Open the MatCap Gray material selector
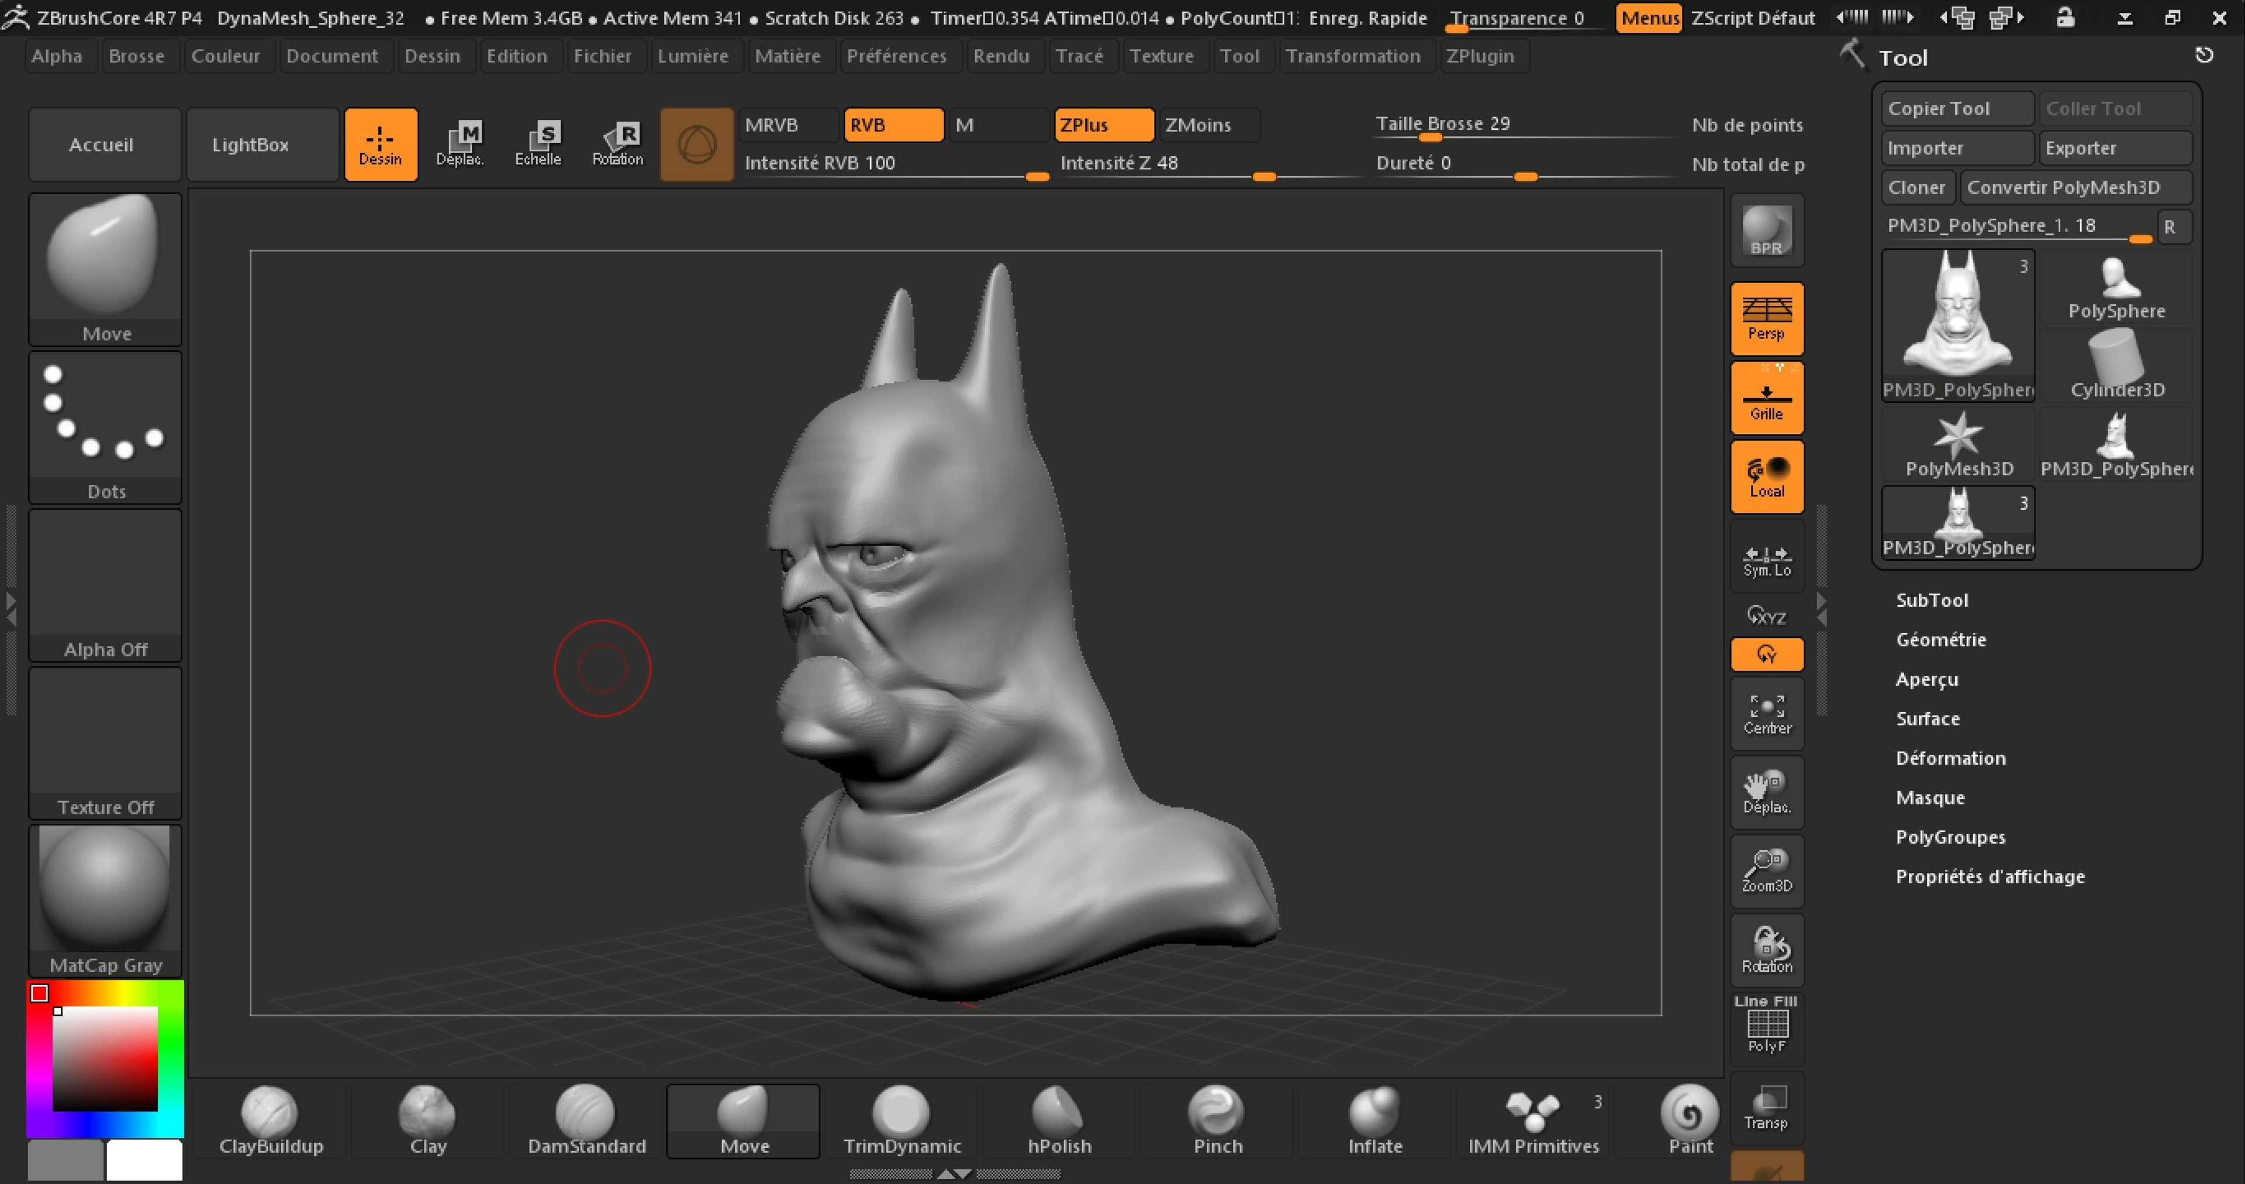 pos(105,900)
